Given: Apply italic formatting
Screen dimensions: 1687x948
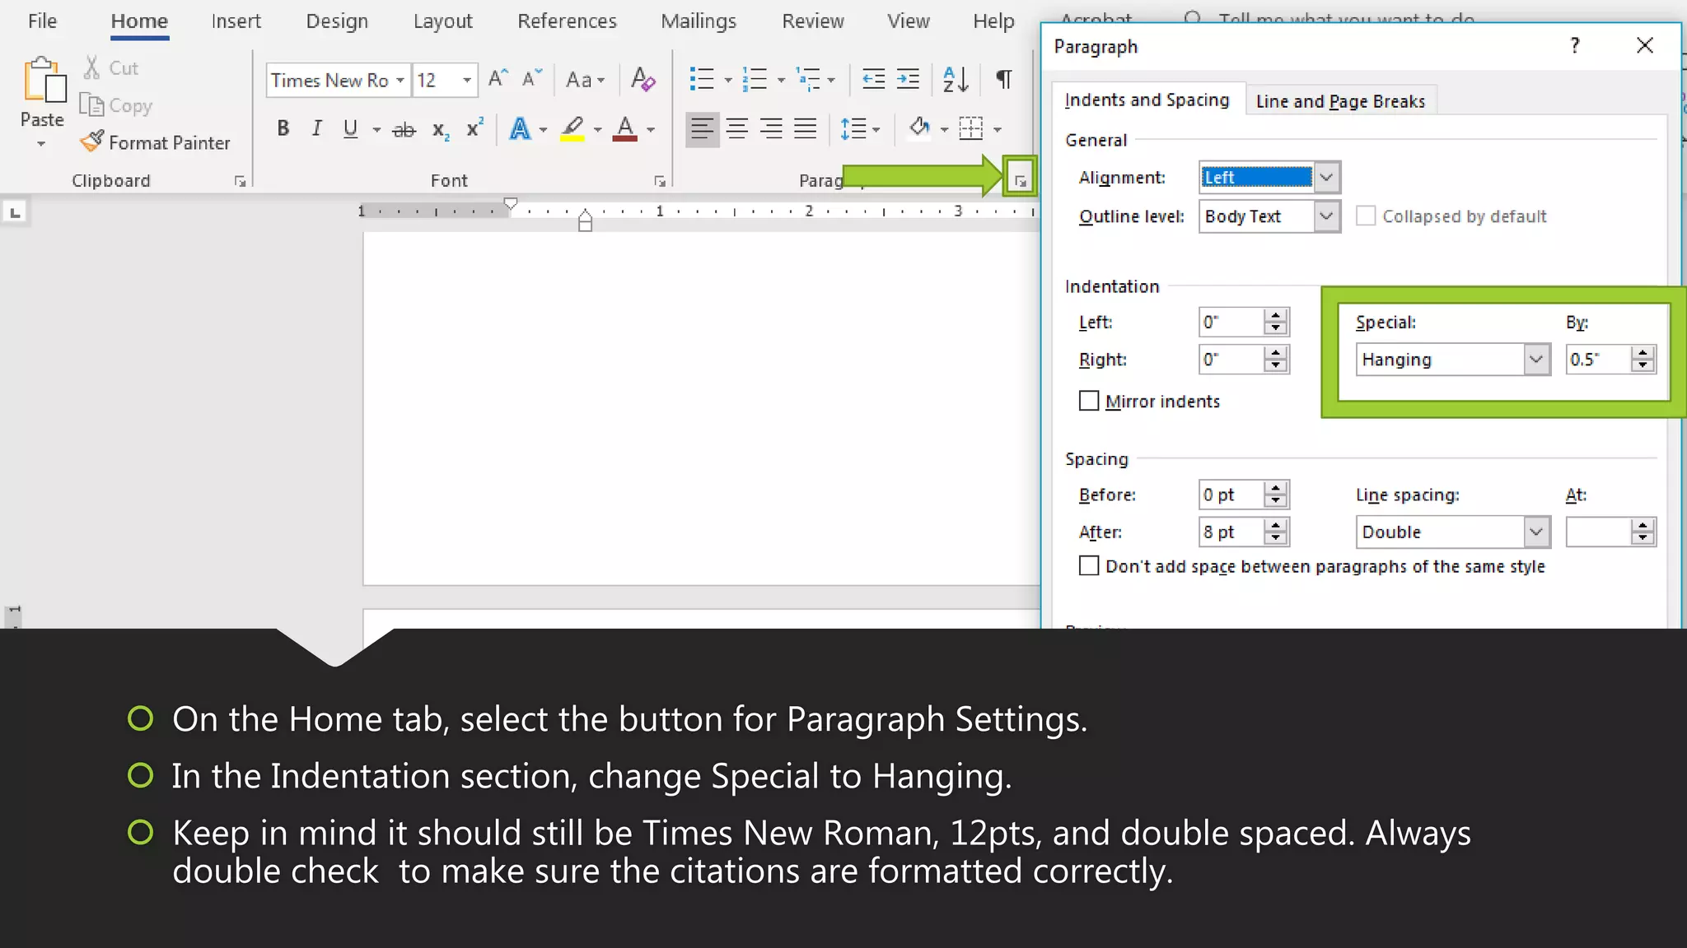Looking at the screenshot, I should point(316,128).
